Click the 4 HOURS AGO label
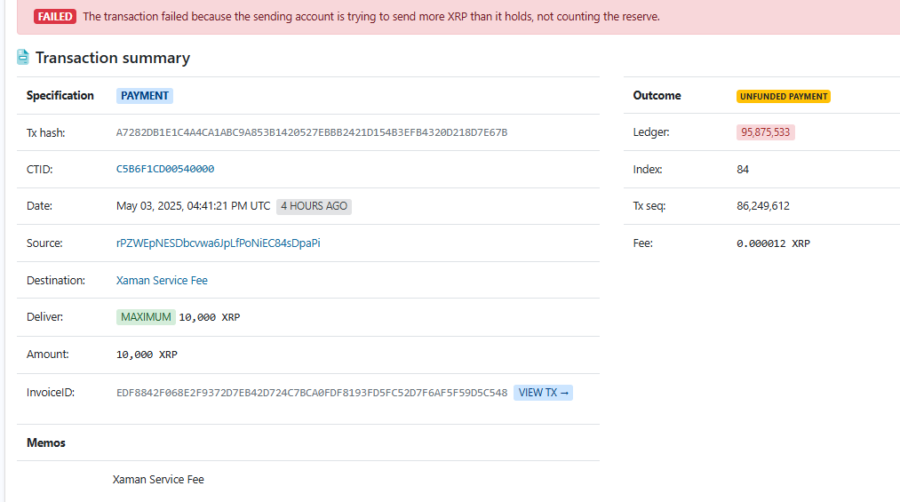 tap(314, 206)
